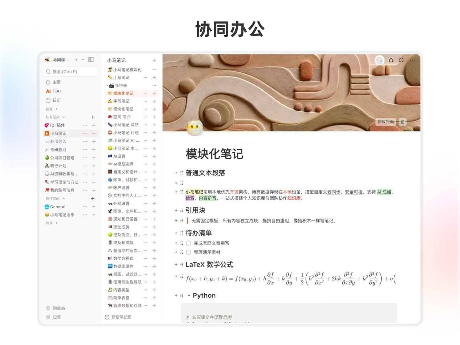Open more options for AI设置 page

click(145, 156)
